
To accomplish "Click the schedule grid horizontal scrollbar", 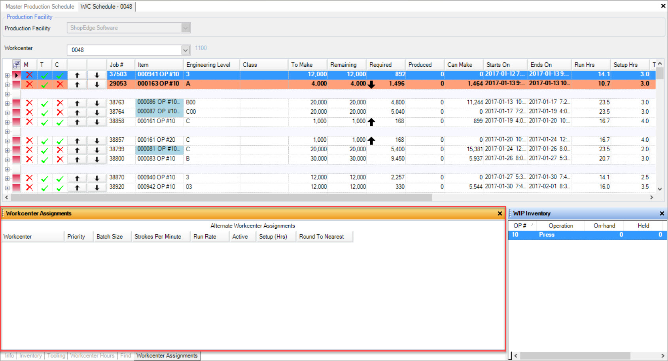I will coord(221,197).
